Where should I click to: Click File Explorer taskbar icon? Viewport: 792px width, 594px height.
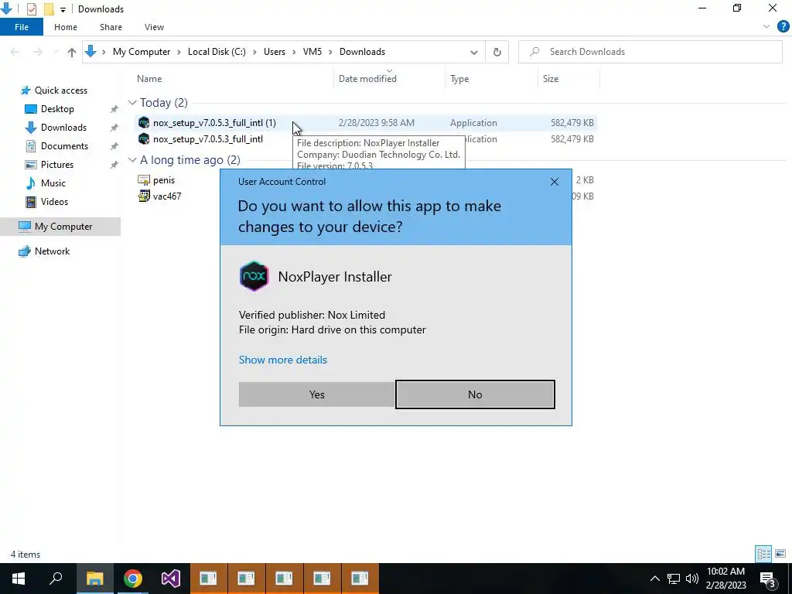[94, 579]
